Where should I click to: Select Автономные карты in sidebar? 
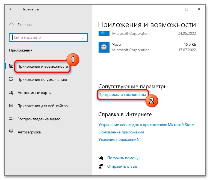pyautogui.click(x=35, y=93)
